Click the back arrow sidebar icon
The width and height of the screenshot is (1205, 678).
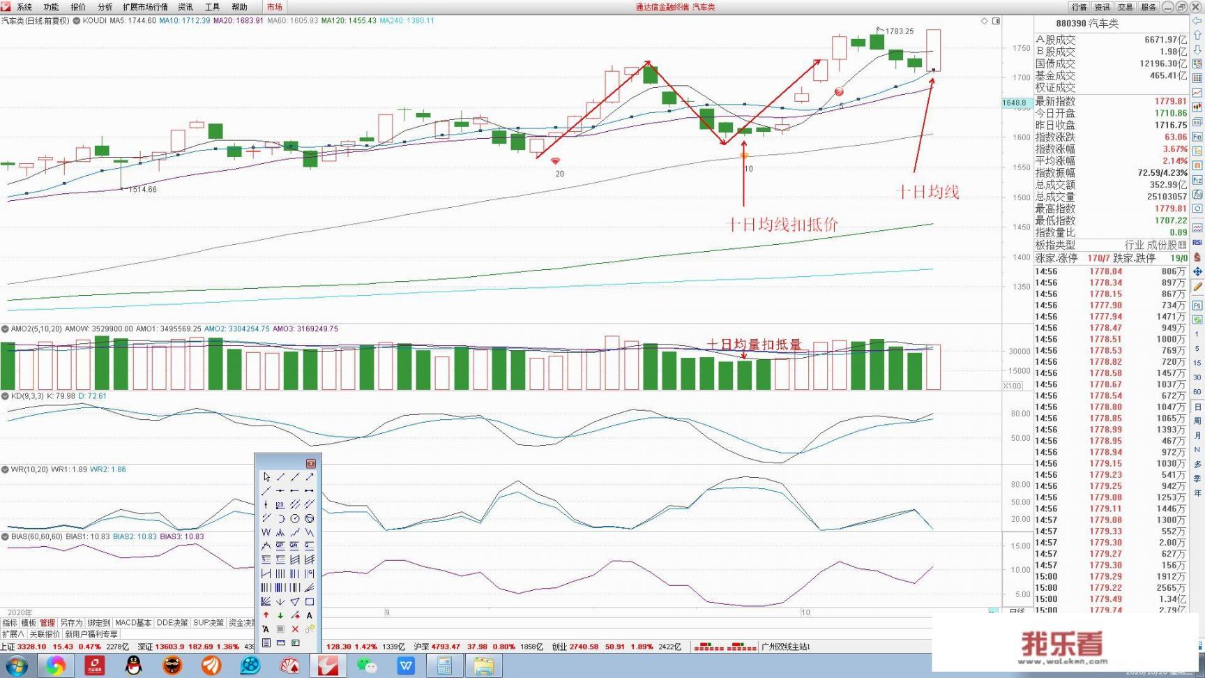[x=1197, y=21]
